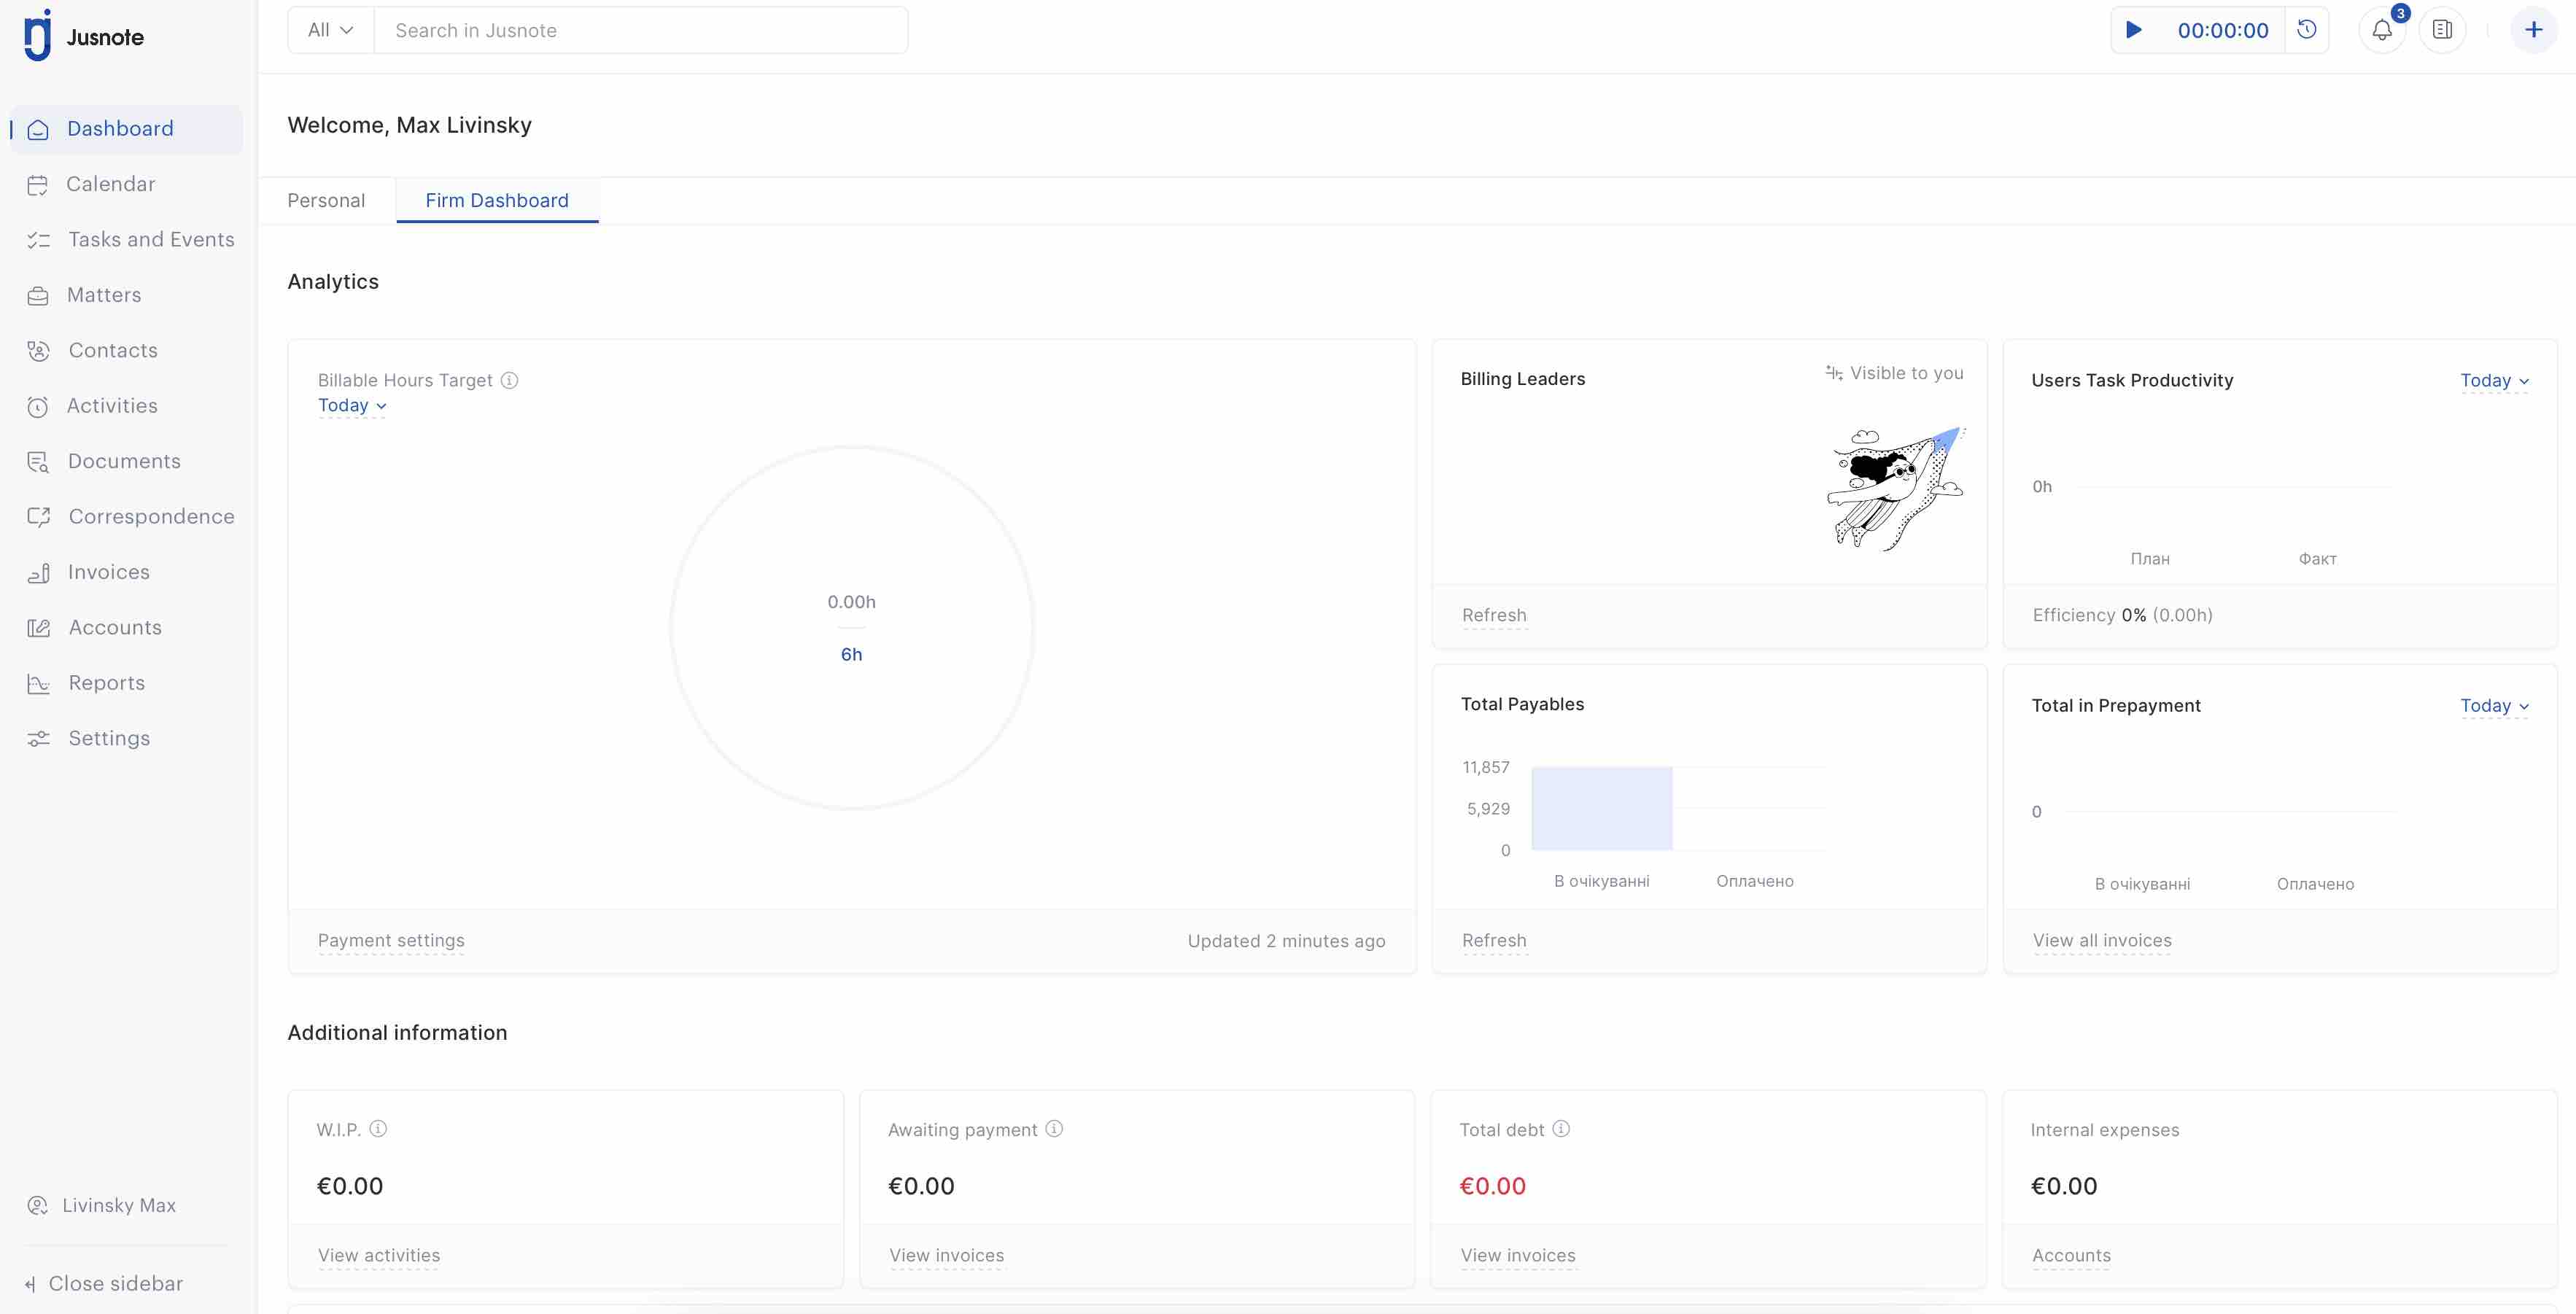2576x1314 pixels.
Task: Open Today dropdown for Users Task Productivity
Action: pos(2493,380)
